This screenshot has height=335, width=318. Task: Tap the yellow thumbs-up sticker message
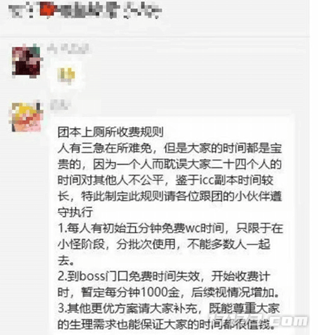[x=66, y=75]
